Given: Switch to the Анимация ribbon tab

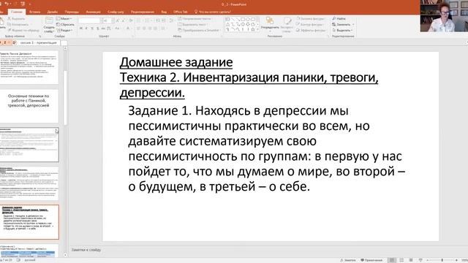Looking at the screenshot, I should pyautogui.click(x=93, y=12).
